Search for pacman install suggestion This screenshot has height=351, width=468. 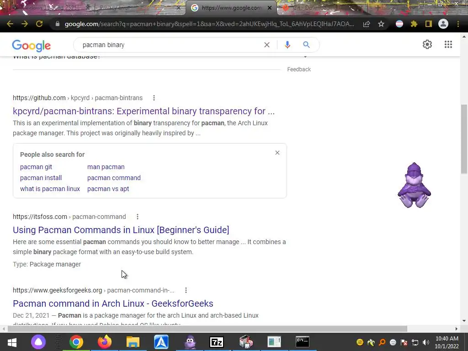coord(41,178)
